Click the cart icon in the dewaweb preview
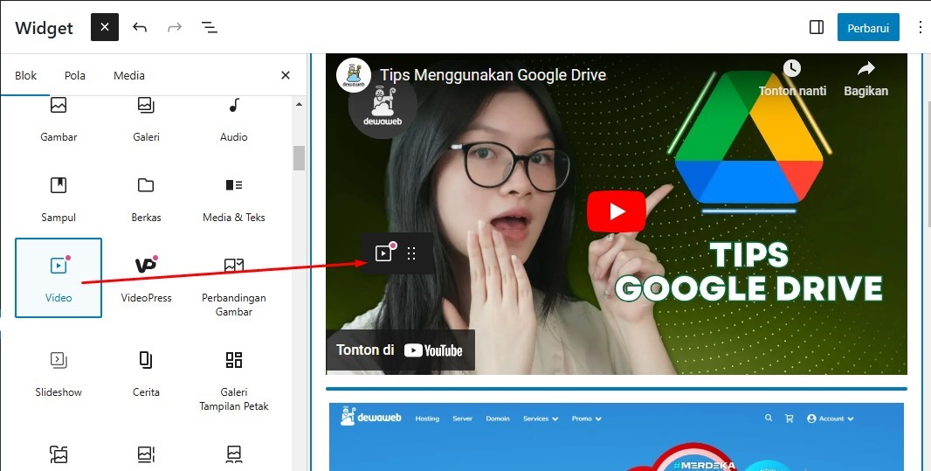 point(790,419)
